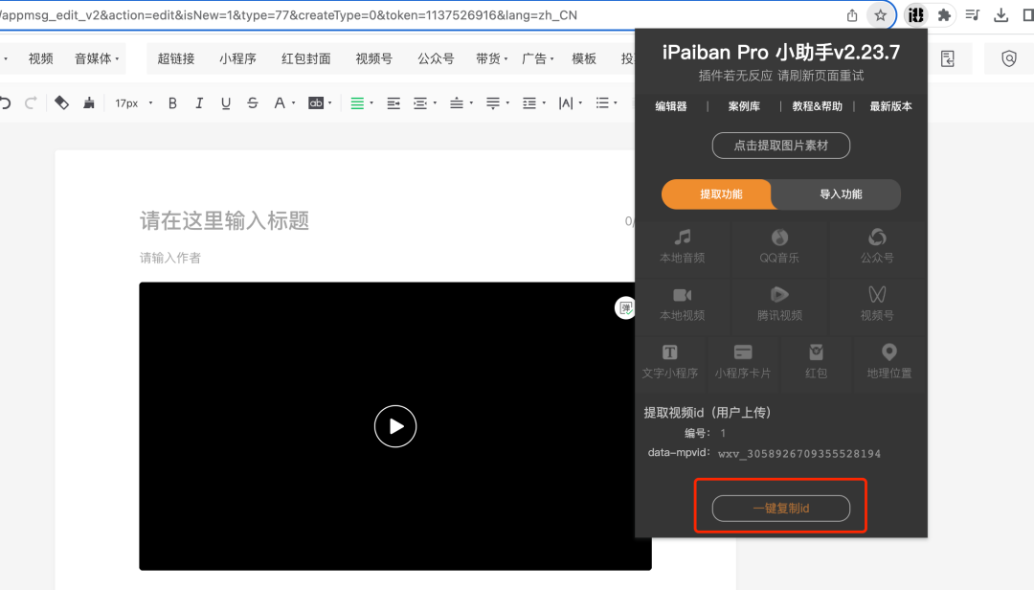Click the 视频号 toolbar item in editor
This screenshot has width=1034, height=590.
[x=374, y=58]
